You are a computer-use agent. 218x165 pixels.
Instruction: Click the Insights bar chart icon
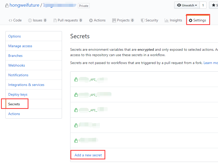(x=167, y=20)
